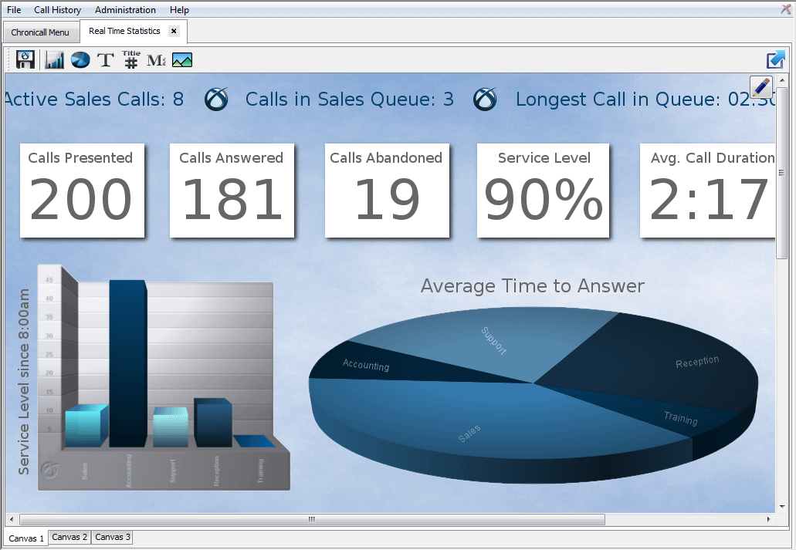Click the vertical scrollbar down arrow
Viewport: 796px width, 550px height.
781,506
